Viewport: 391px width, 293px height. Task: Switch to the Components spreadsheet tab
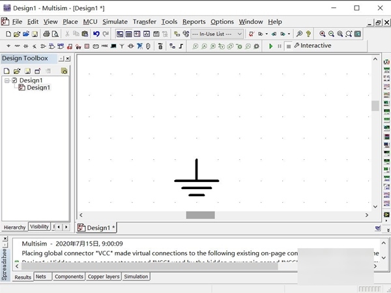(68, 277)
